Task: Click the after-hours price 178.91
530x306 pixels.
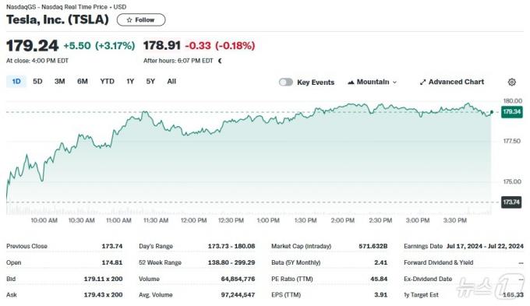Action: click(162, 46)
